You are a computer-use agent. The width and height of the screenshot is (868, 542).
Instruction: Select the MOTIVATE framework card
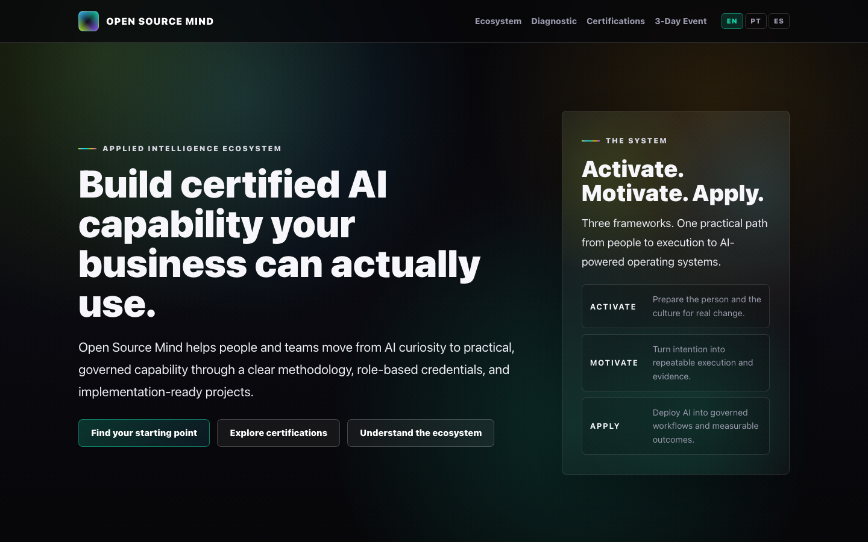(x=675, y=363)
